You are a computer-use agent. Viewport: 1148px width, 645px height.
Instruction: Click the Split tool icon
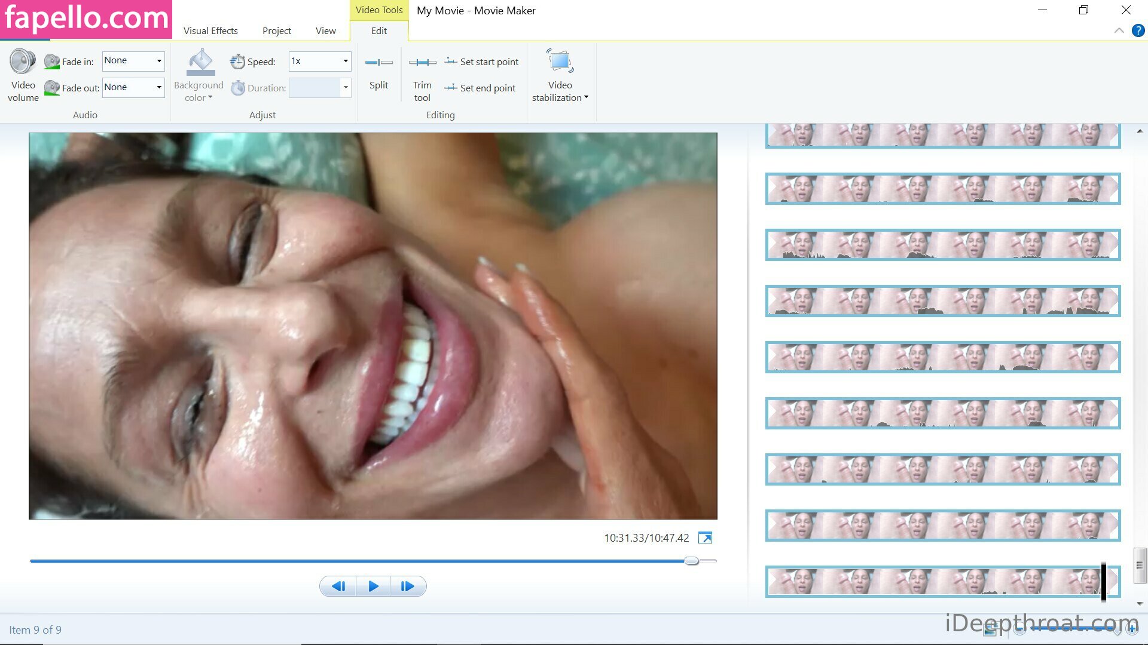coord(378,62)
